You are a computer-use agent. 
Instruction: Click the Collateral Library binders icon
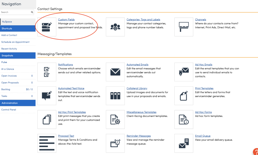115,96
